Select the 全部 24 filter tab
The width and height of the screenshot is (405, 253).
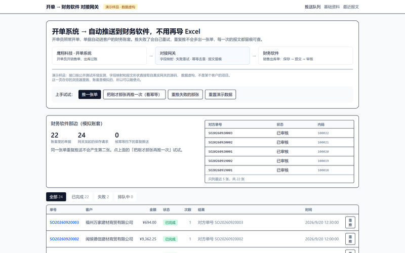click(x=56, y=197)
